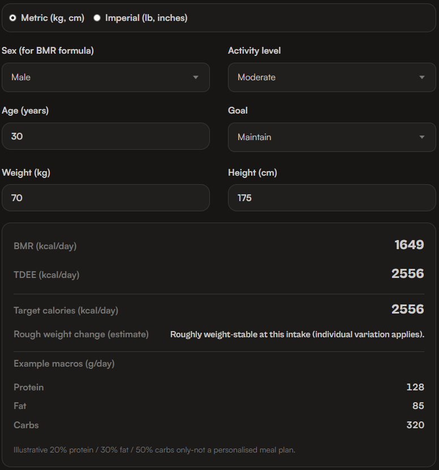Click the weight-stable estimate message
The height and width of the screenshot is (470, 439).
click(x=297, y=334)
